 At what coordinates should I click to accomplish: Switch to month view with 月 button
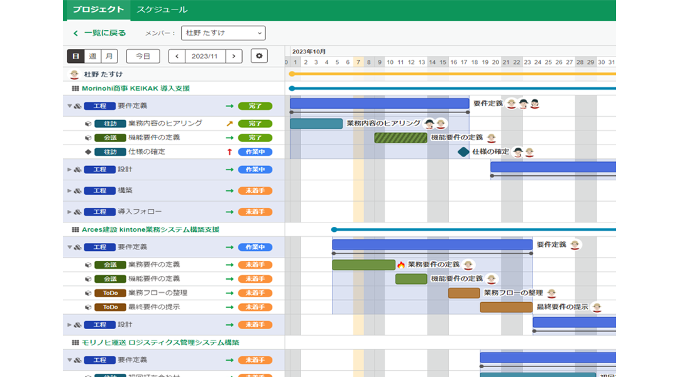point(109,57)
